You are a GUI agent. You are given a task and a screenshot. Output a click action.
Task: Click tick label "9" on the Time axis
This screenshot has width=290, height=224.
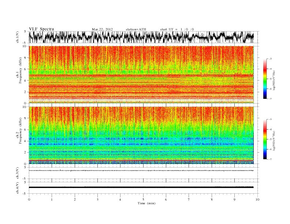[x=234, y=199]
